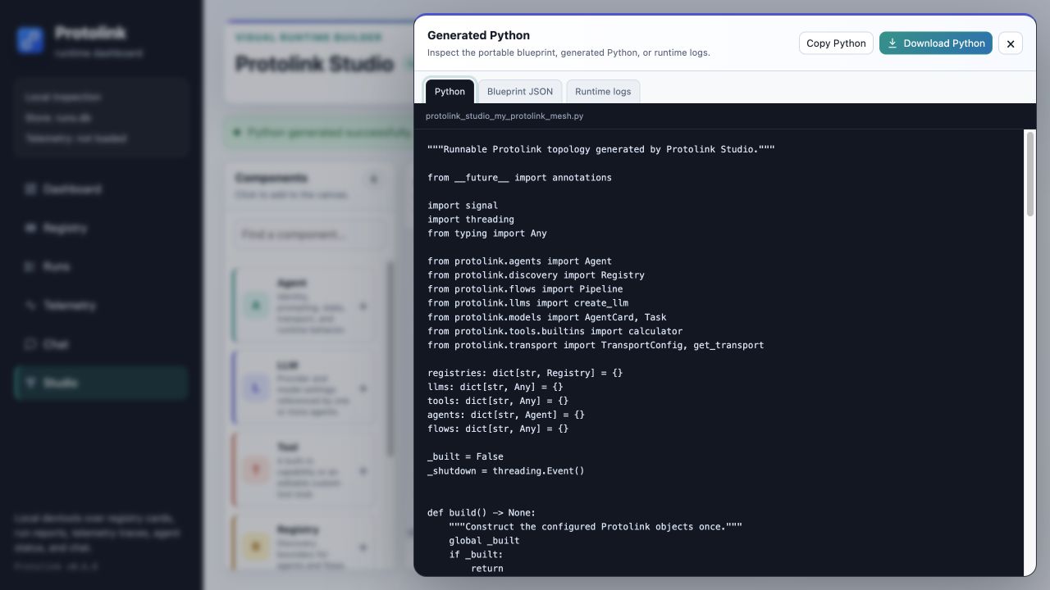Download the generated Python file

click(x=936, y=43)
